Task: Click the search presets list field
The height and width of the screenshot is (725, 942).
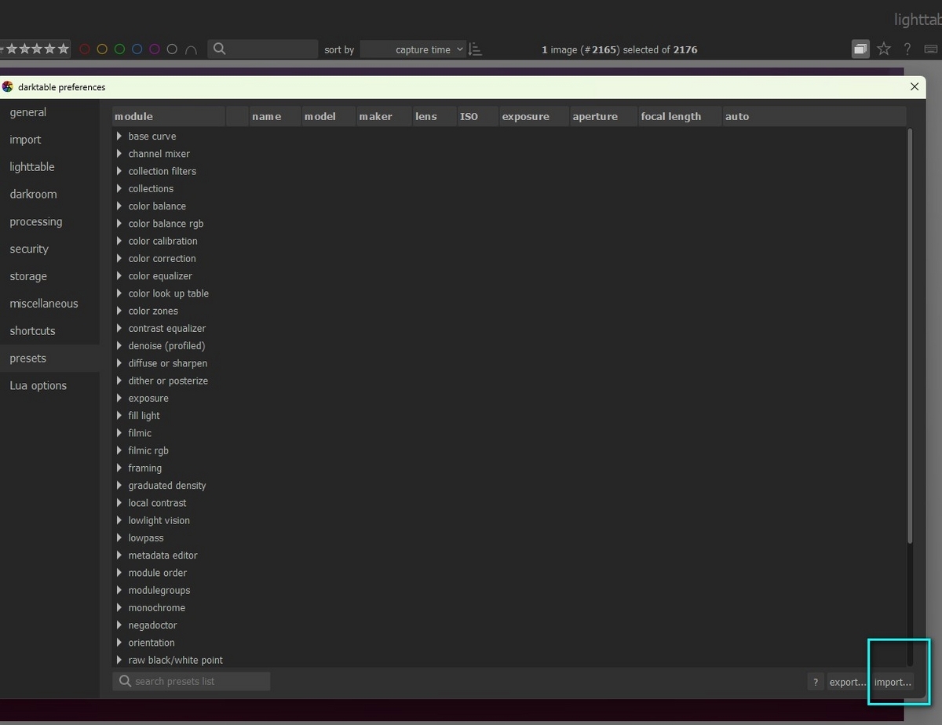Action: click(192, 681)
